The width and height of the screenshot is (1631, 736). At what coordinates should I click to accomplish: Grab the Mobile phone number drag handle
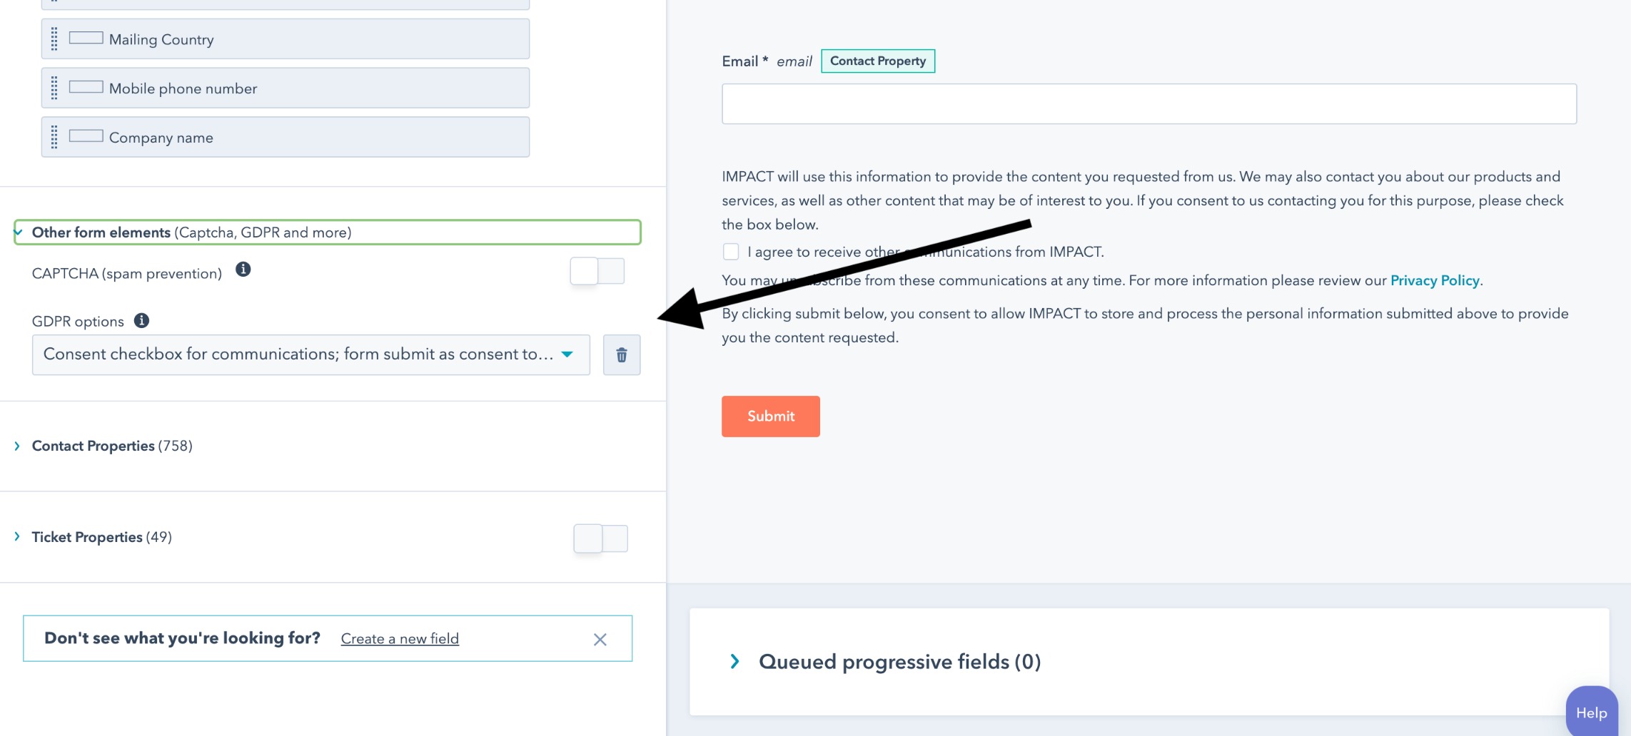(54, 88)
